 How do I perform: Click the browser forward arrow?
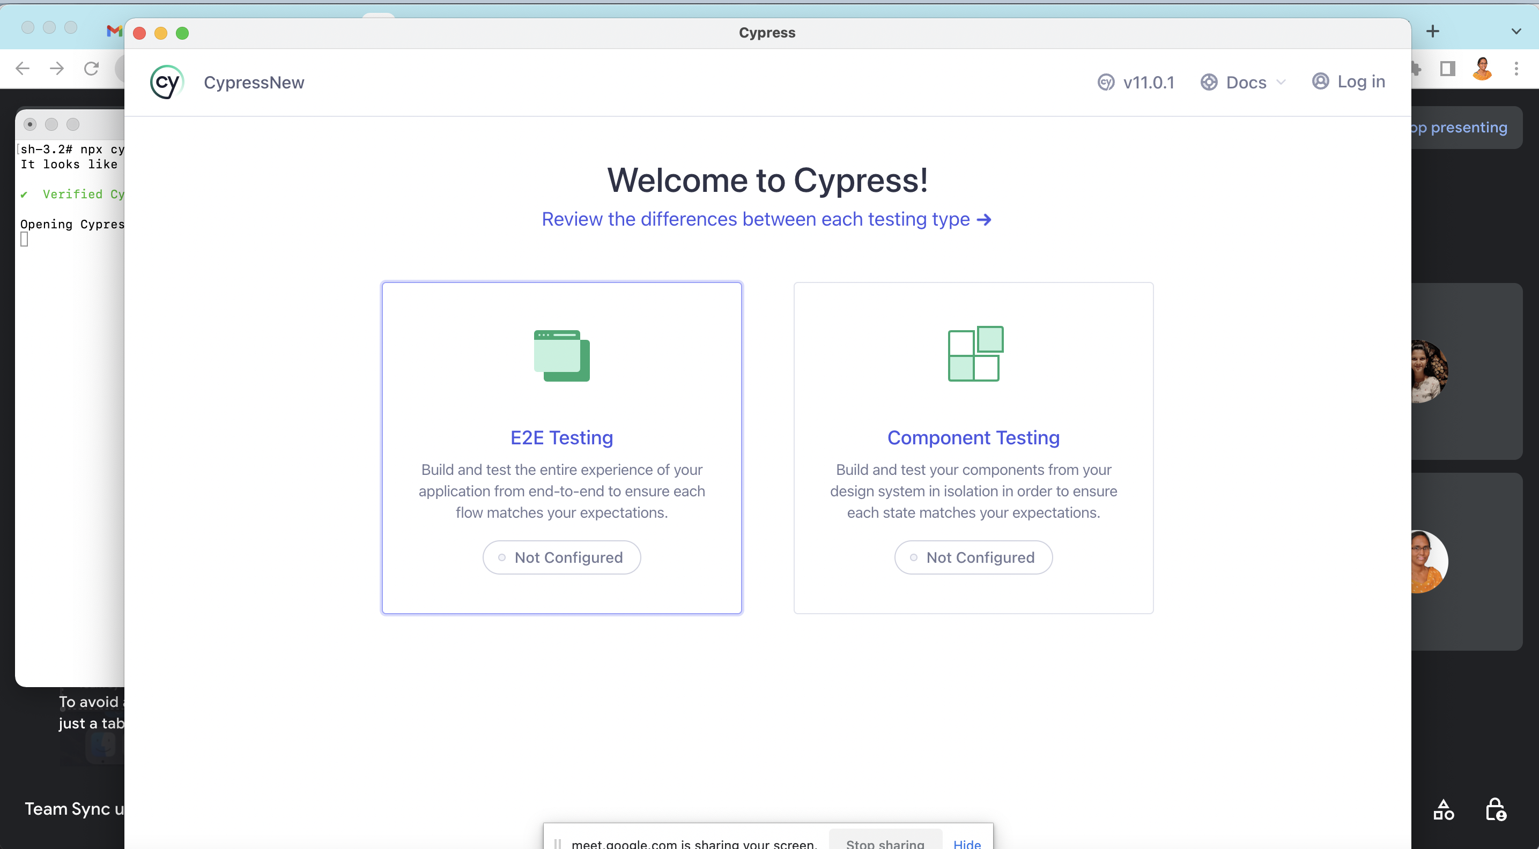point(57,69)
